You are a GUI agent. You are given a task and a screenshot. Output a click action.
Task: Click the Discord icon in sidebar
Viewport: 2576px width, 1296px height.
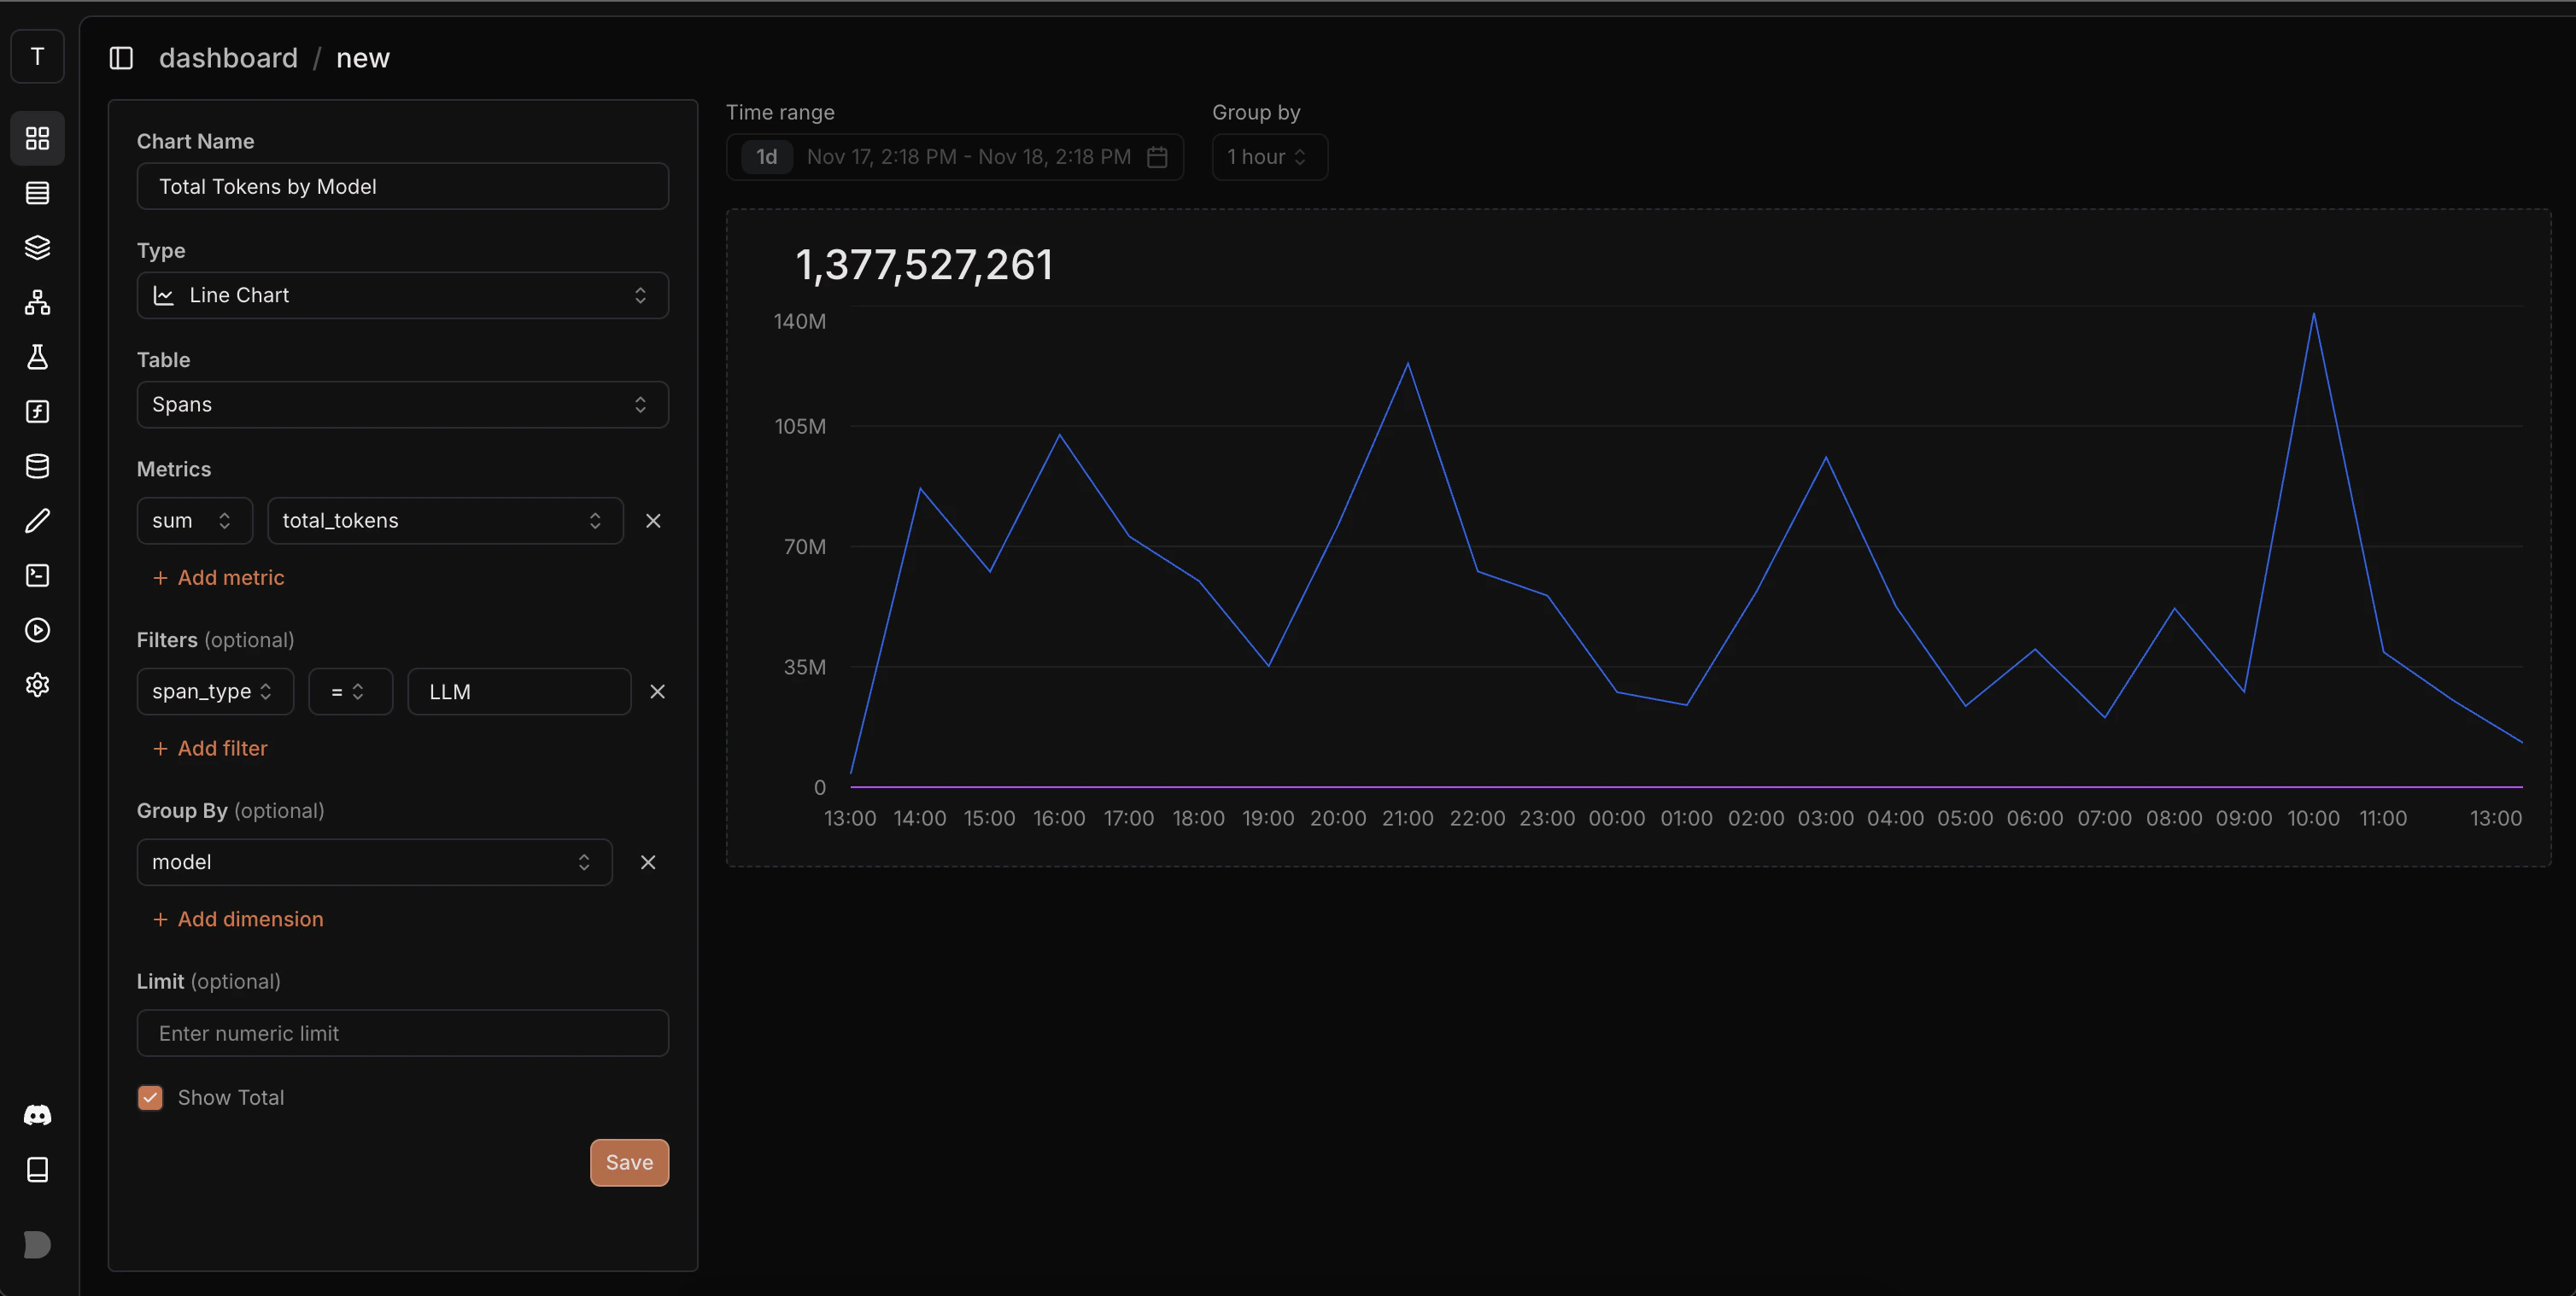(x=37, y=1115)
